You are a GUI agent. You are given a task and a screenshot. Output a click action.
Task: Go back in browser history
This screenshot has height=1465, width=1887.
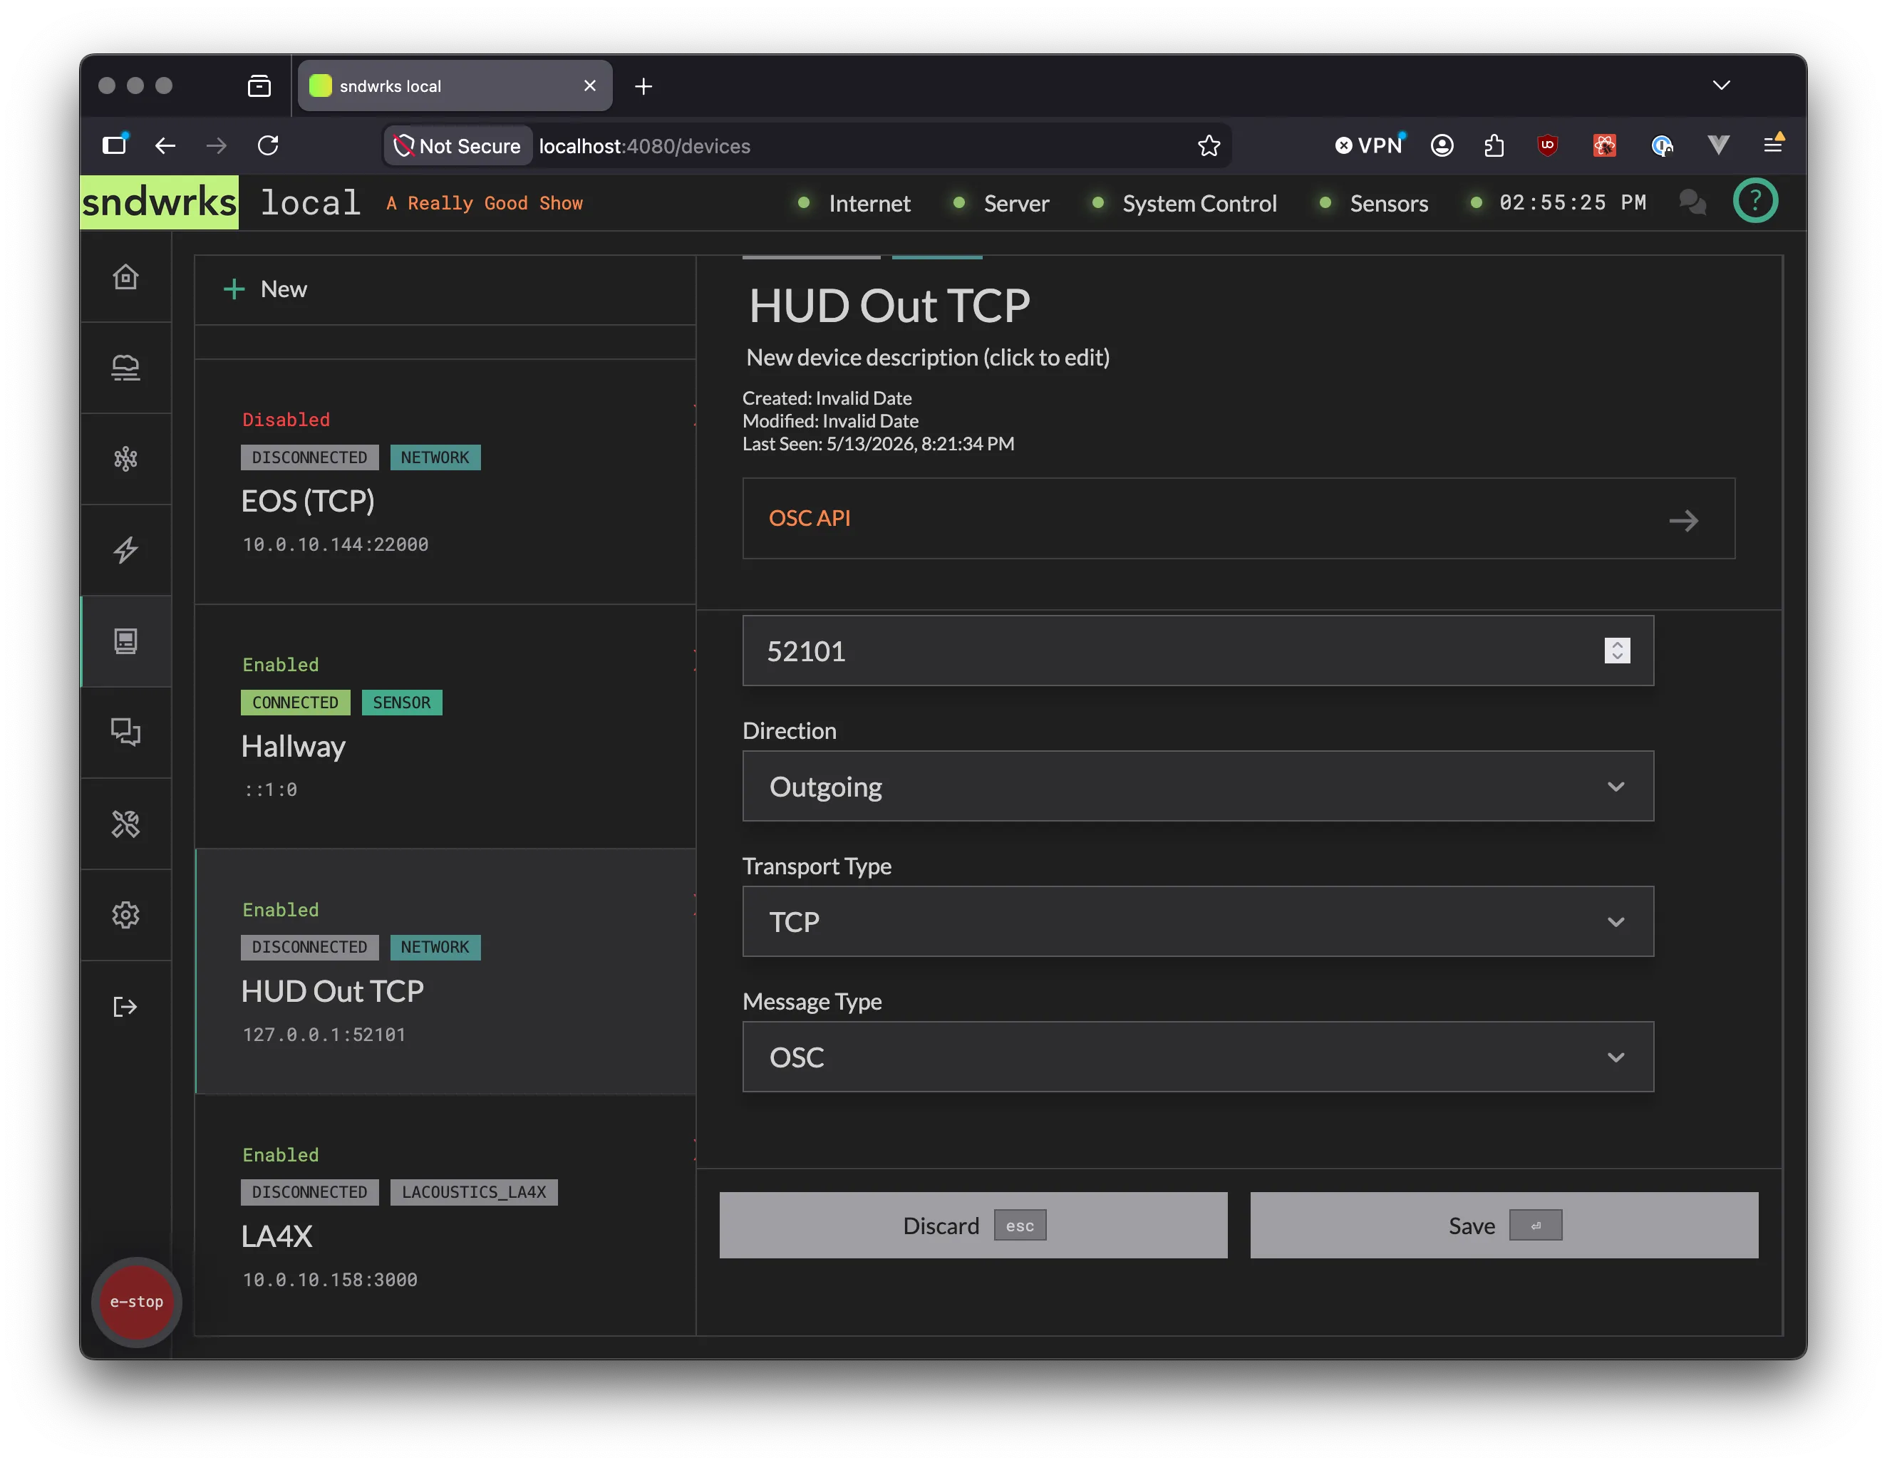tap(165, 146)
